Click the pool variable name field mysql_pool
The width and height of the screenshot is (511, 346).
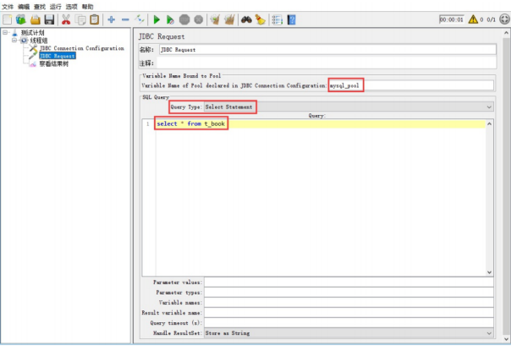(410, 85)
